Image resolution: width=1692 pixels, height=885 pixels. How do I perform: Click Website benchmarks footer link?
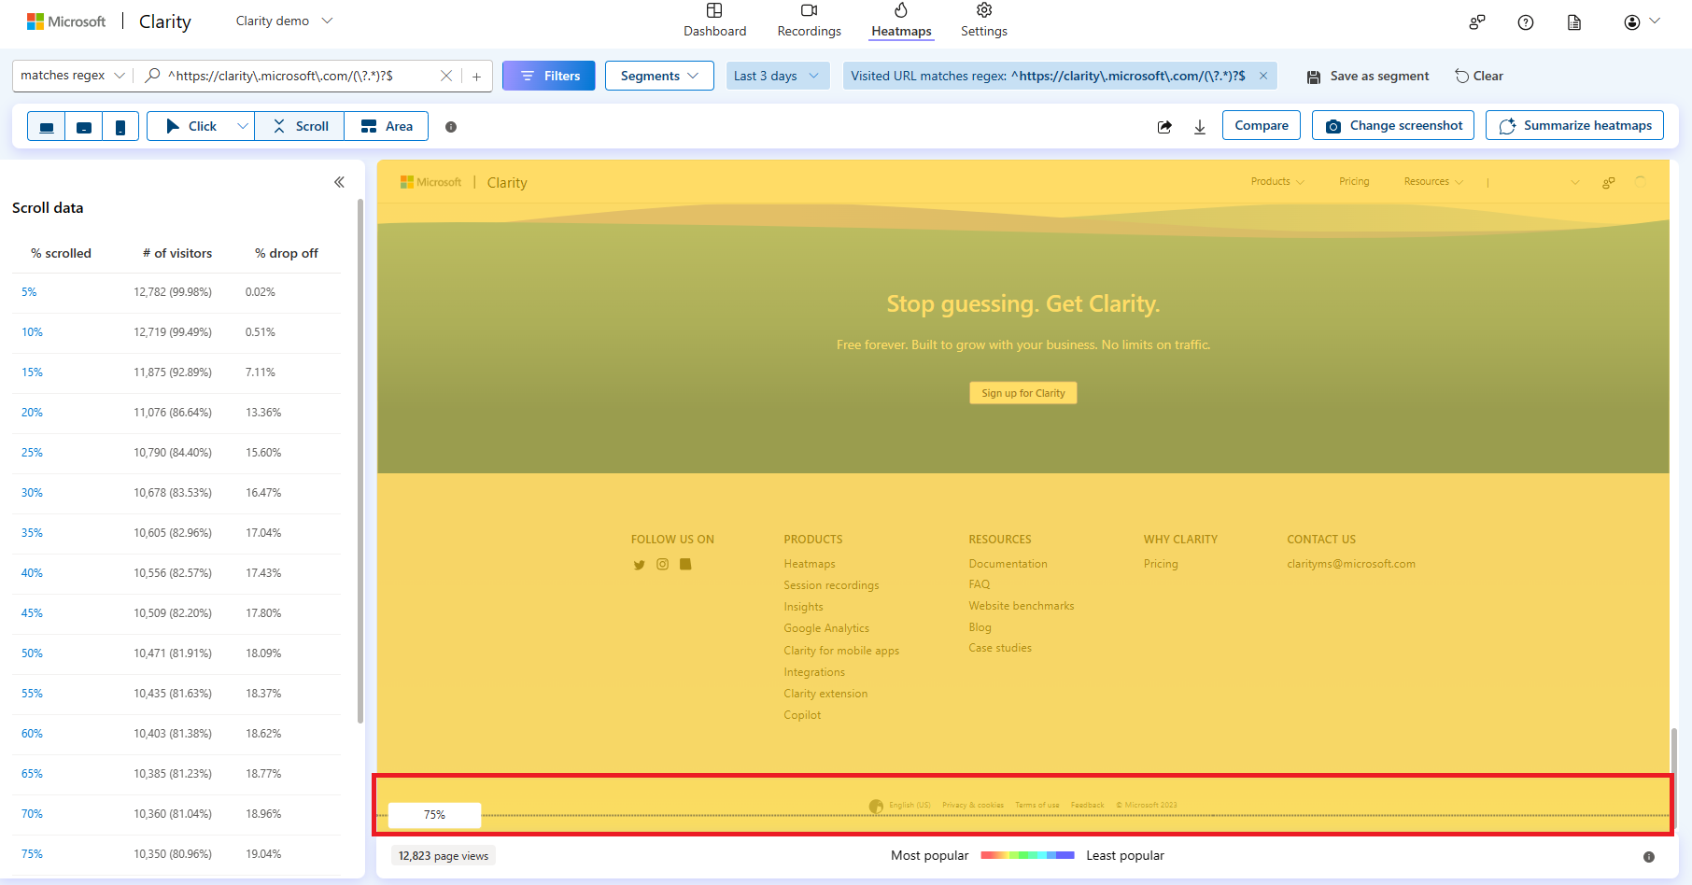(1022, 606)
